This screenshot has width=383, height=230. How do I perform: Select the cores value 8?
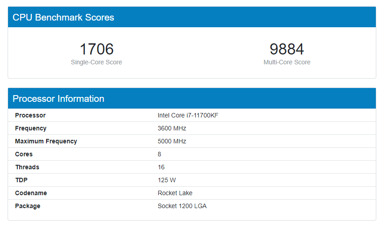click(160, 154)
